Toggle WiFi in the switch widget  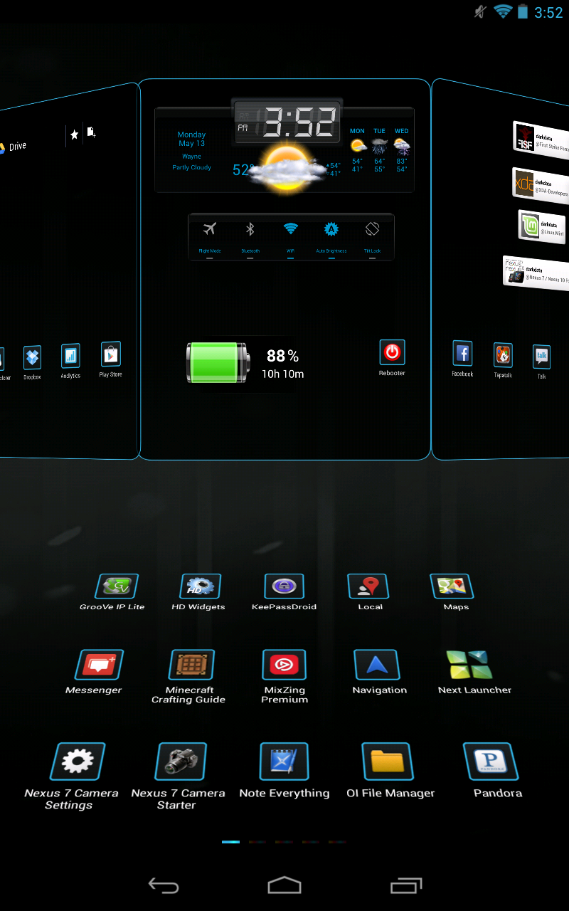[290, 229]
